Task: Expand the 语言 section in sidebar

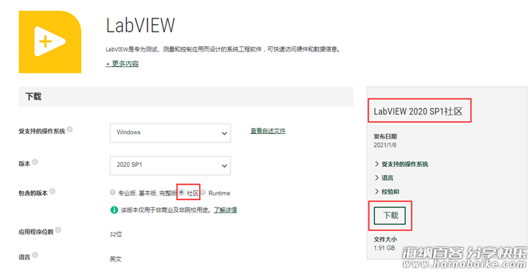Action: tap(384, 178)
